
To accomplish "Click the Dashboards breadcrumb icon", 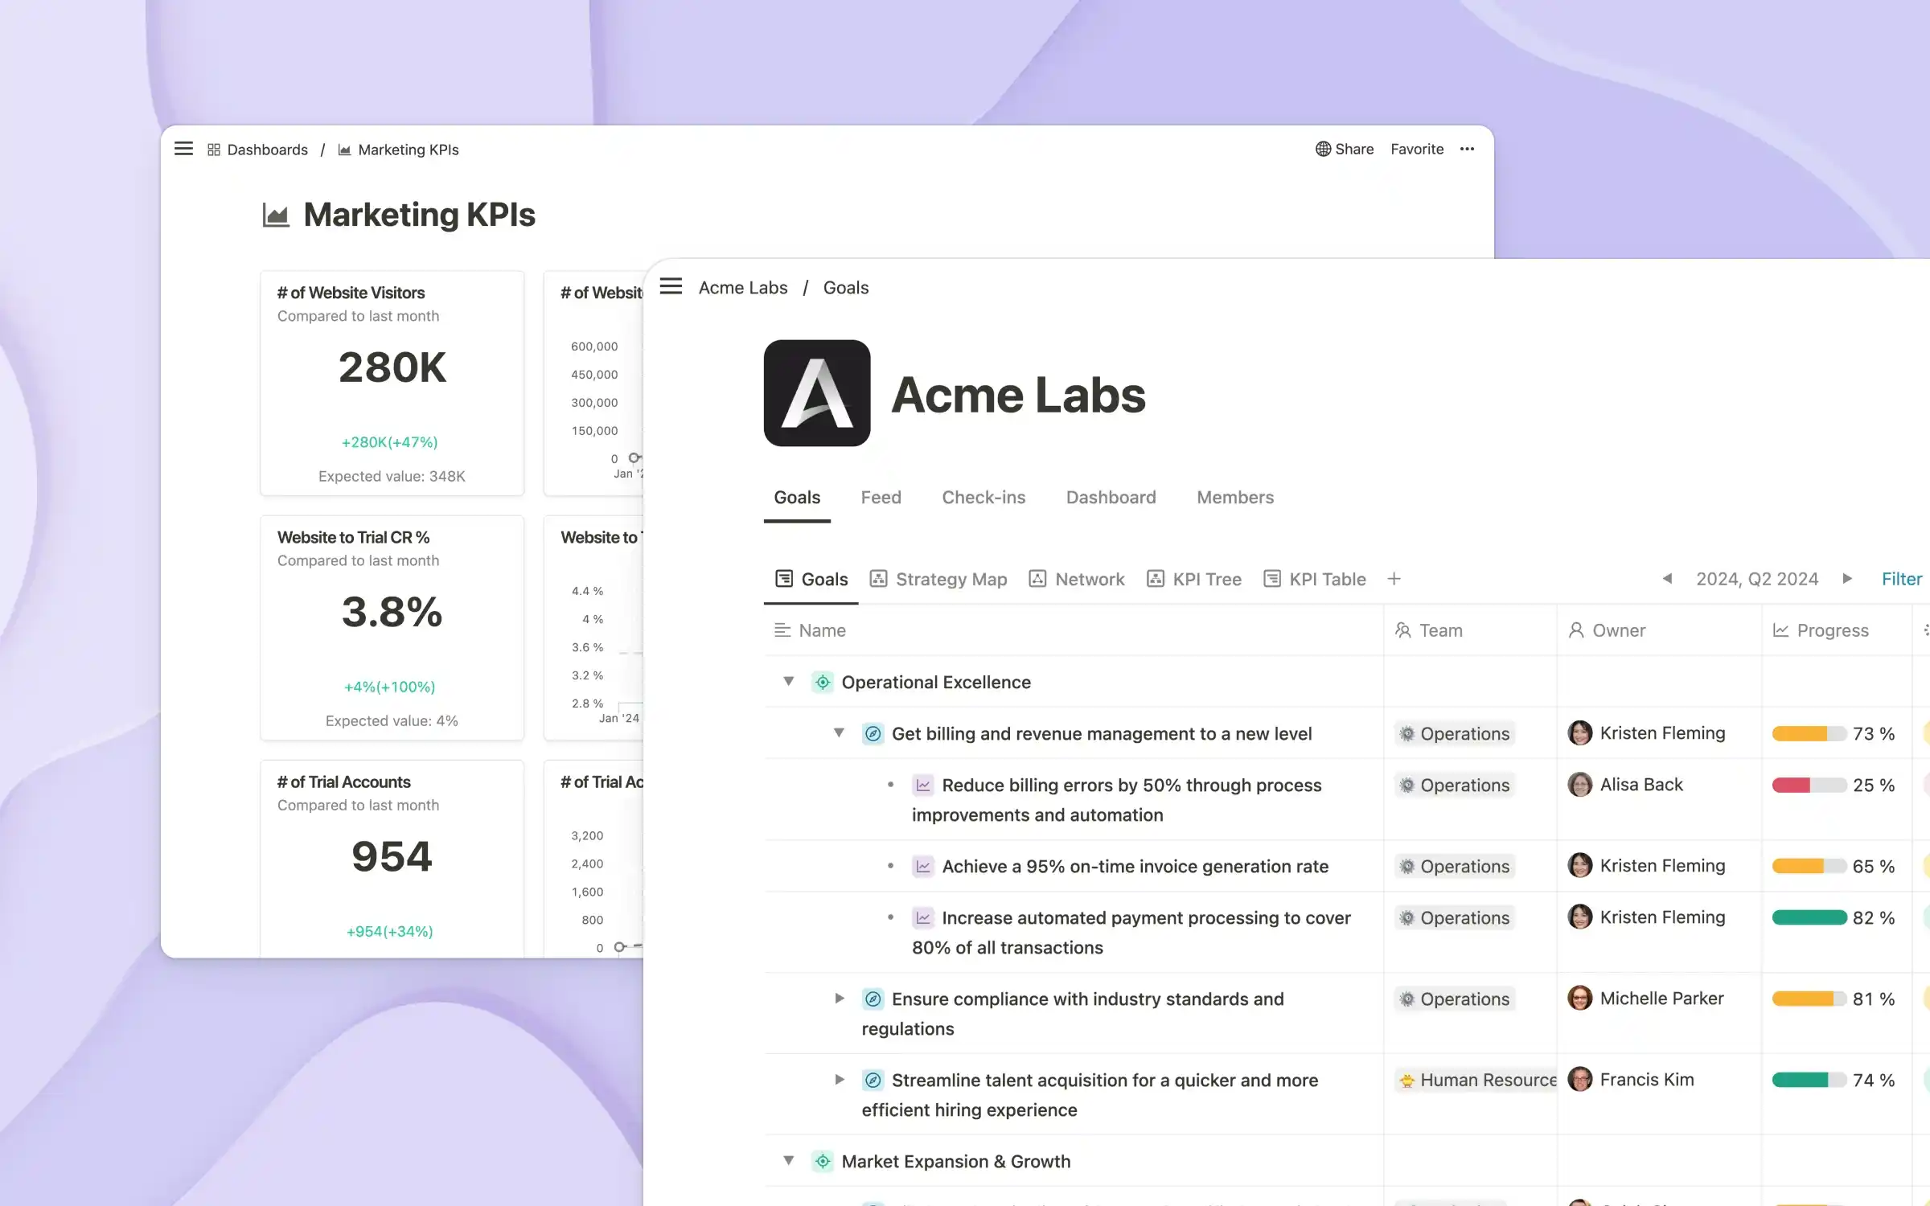I will (x=214, y=149).
